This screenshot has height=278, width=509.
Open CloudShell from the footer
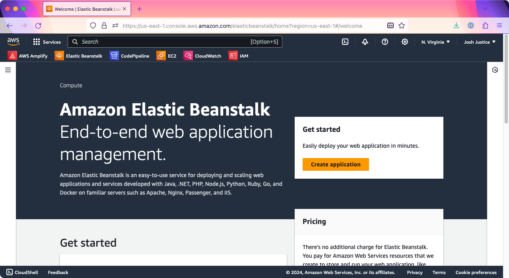click(x=22, y=272)
